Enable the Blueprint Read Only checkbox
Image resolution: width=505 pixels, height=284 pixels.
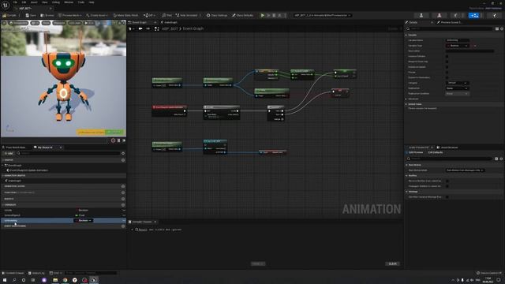point(447,62)
